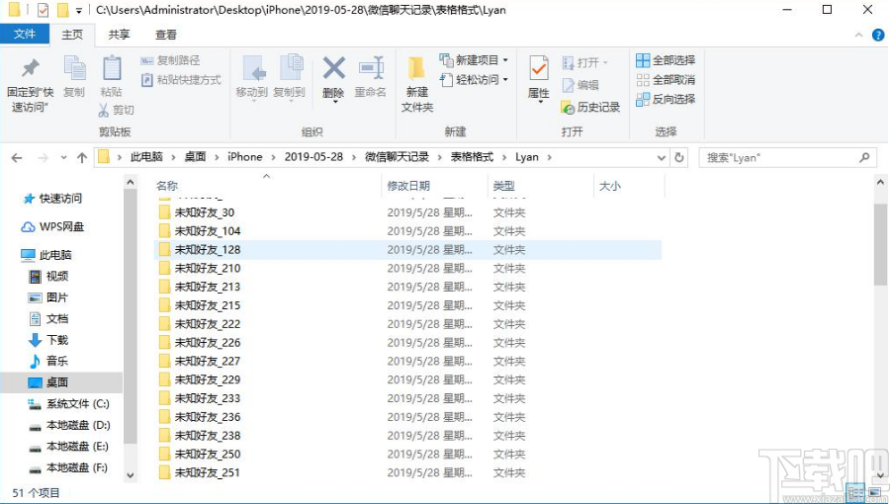Click the sidebar scroll down arrow
The height and width of the screenshot is (504, 892).
coord(131,475)
